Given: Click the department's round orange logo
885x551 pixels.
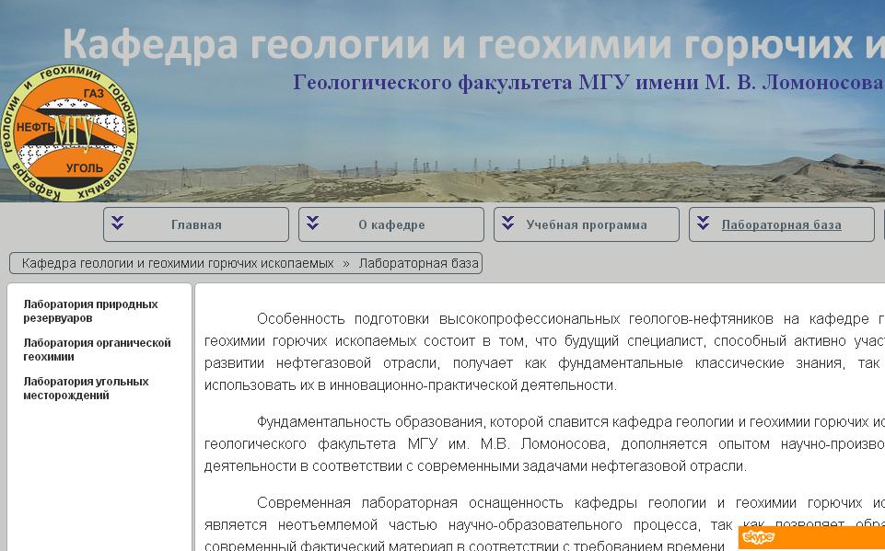Looking at the screenshot, I should tap(70, 132).
